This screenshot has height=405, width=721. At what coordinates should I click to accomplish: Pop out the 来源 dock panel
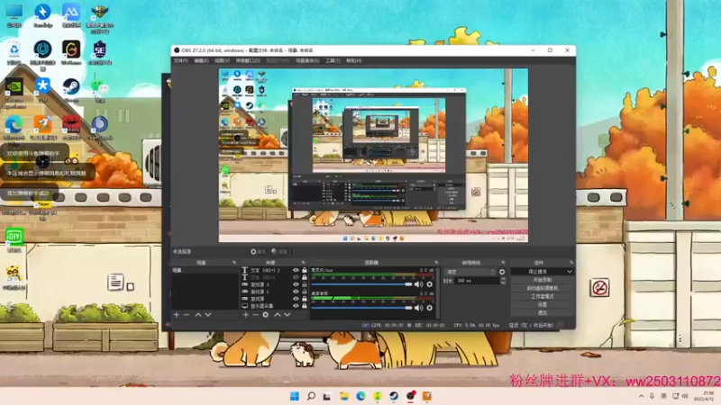click(303, 263)
